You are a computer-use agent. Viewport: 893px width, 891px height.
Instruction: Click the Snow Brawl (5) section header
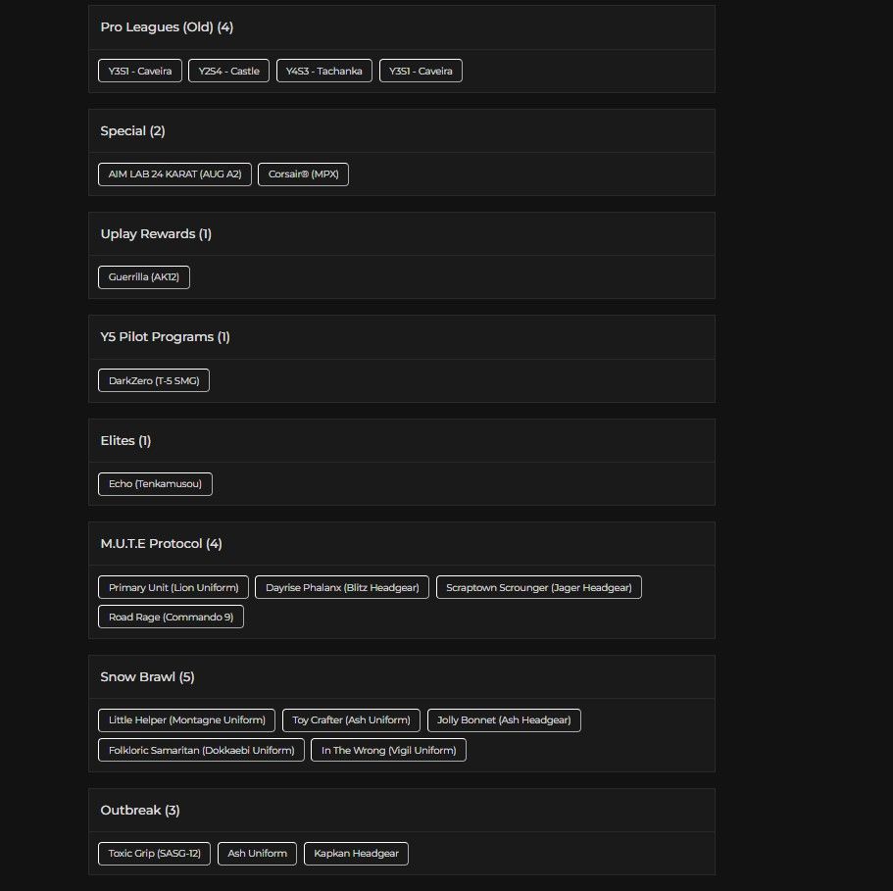coord(147,676)
